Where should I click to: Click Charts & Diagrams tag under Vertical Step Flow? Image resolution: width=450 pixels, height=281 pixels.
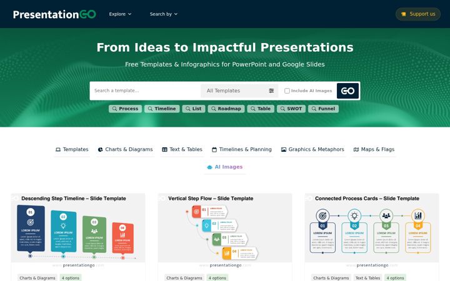184,278
